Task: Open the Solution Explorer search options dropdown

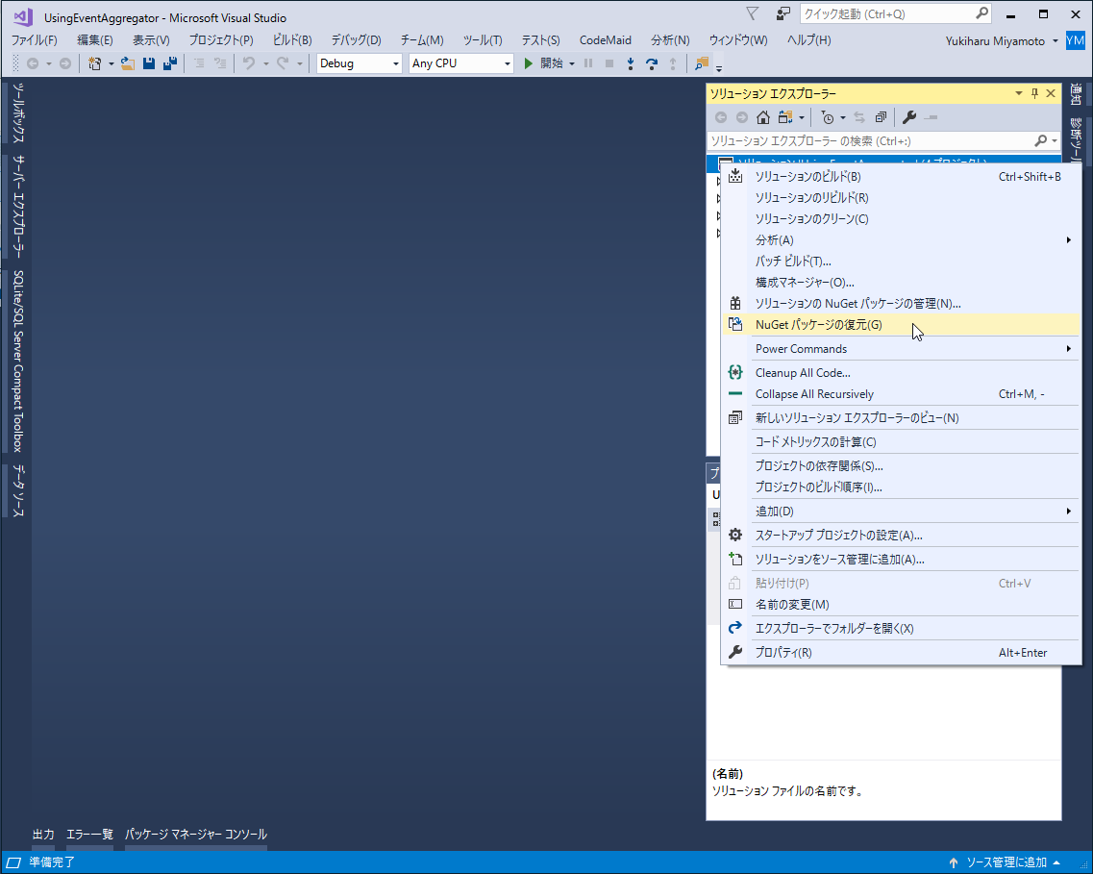Action: pos(1054,140)
